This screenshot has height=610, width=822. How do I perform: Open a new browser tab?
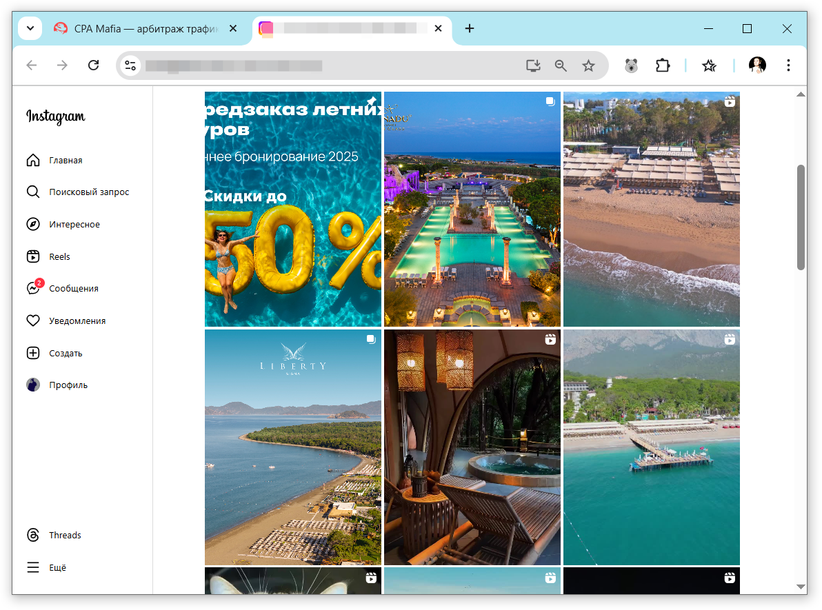pyautogui.click(x=470, y=28)
